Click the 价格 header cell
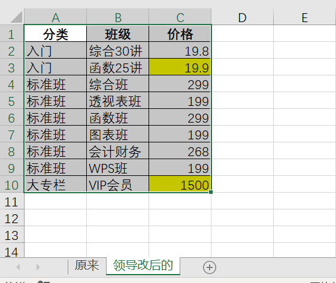 pos(180,34)
